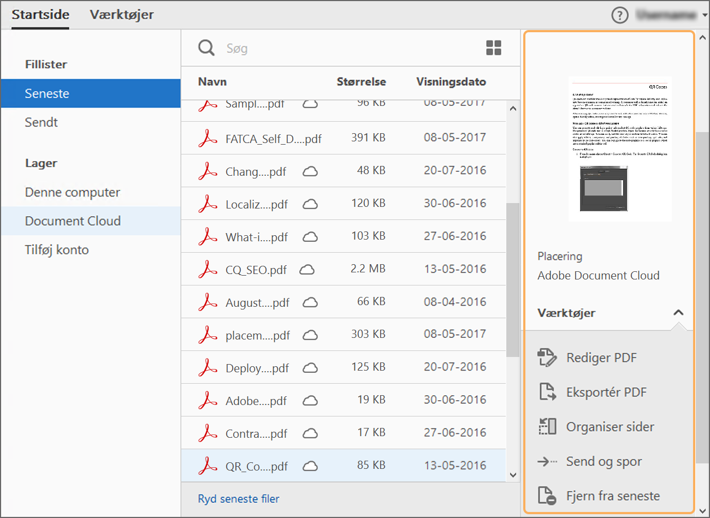
Task: Select the Startside tab
Action: (x=40, y=15)
